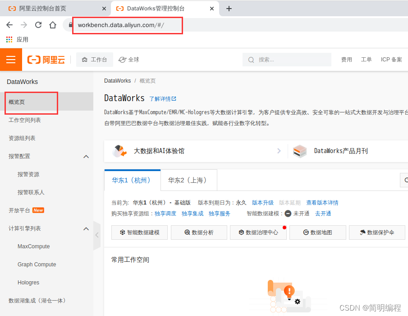Go to browser home page icon

coord(53,25)
